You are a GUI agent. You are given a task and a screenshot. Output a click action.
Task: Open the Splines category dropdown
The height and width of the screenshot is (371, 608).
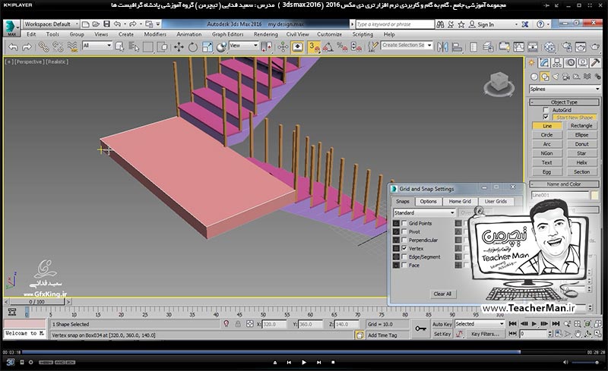[x=565, y=89]
